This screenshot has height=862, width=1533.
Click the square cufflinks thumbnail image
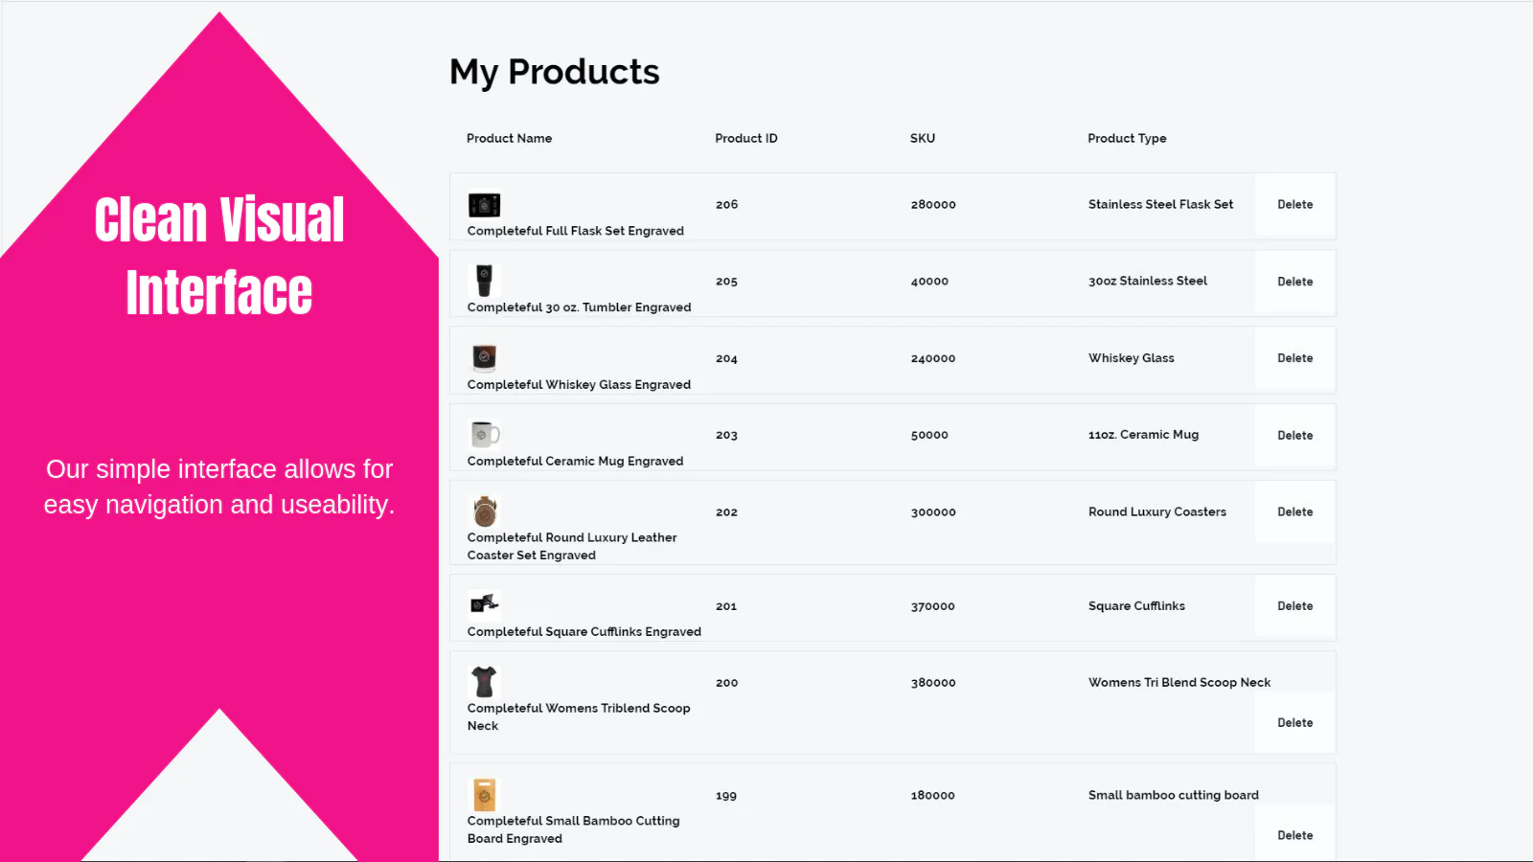point(484,603)
